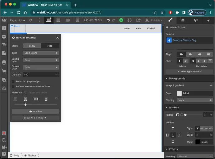
Task: Select the Desktop breakpoint view
Action: coord(49,20)
